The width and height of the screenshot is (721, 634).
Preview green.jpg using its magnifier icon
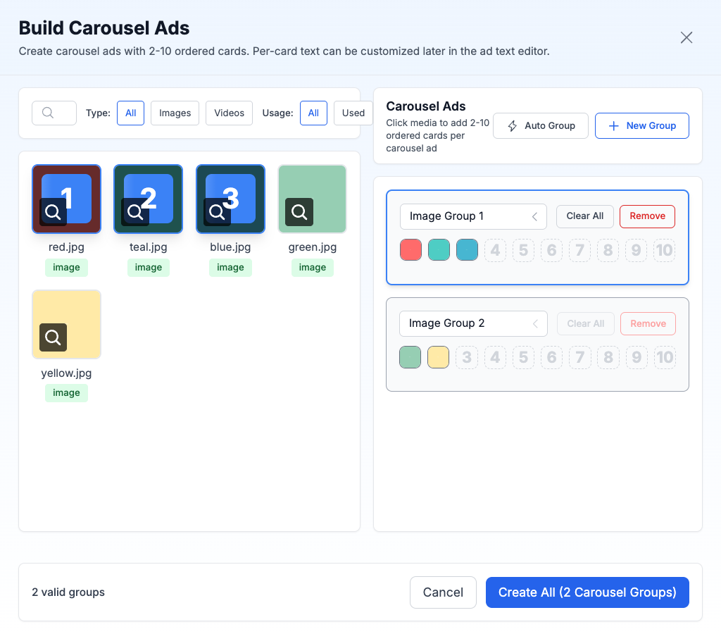299,212
